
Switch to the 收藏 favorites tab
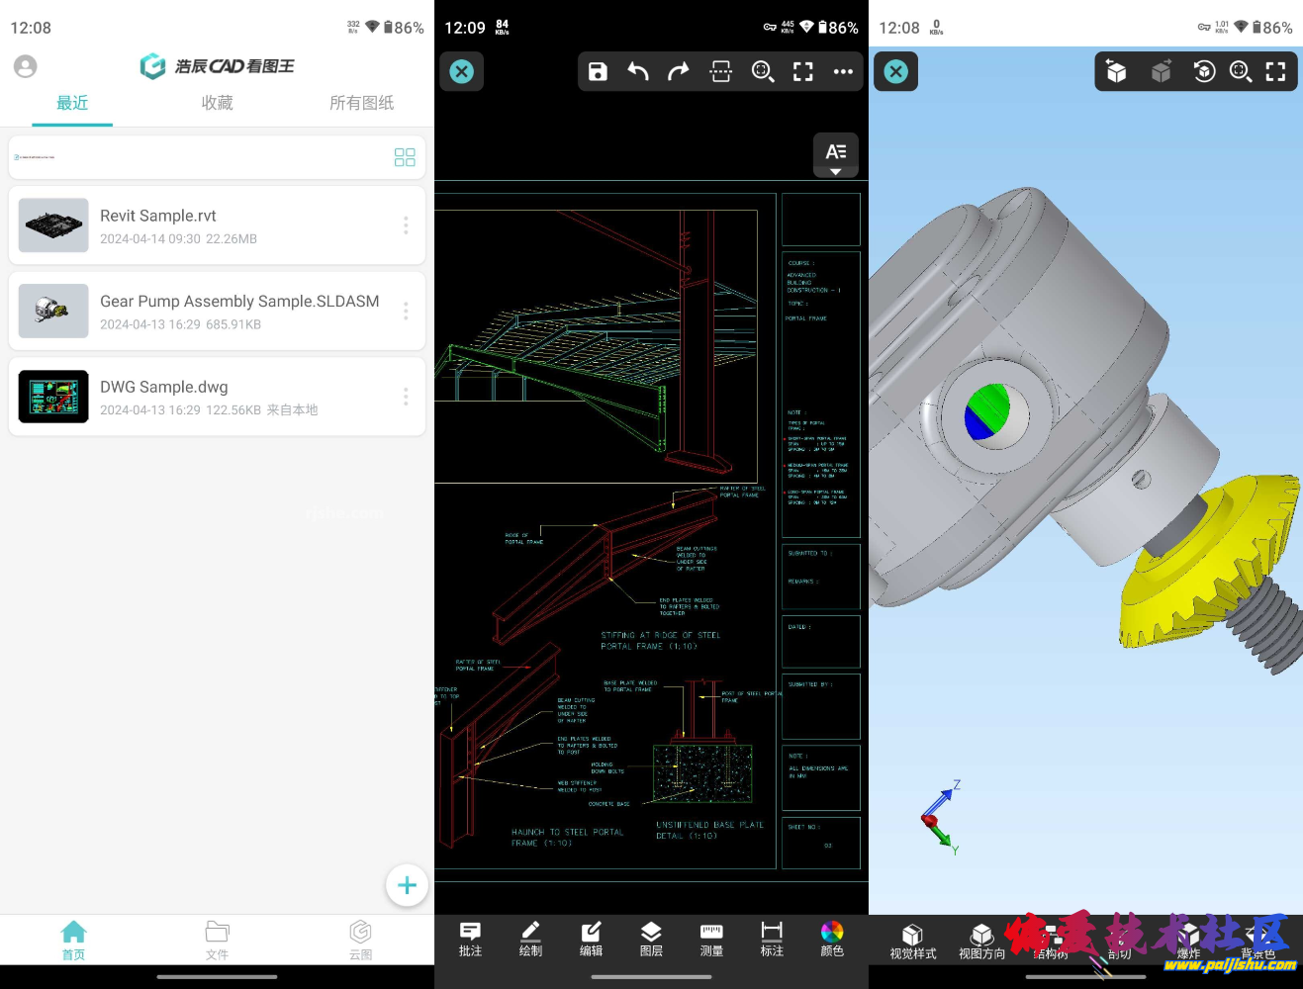(217, 103)
